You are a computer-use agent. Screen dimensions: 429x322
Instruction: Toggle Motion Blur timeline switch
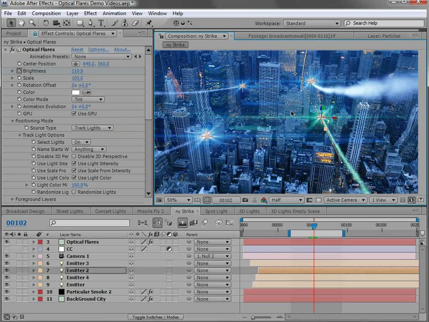(x=204, y=223)
